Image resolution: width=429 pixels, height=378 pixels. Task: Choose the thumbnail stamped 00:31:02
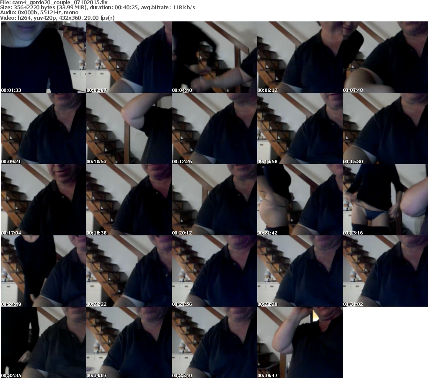[385, 271]
